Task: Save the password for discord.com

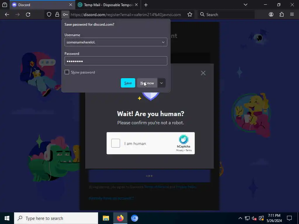Action: pos(128,83)
